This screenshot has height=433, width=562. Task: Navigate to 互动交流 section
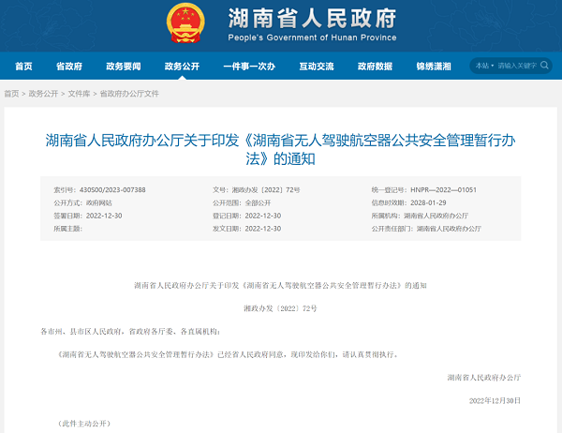[x=317, y=67]
